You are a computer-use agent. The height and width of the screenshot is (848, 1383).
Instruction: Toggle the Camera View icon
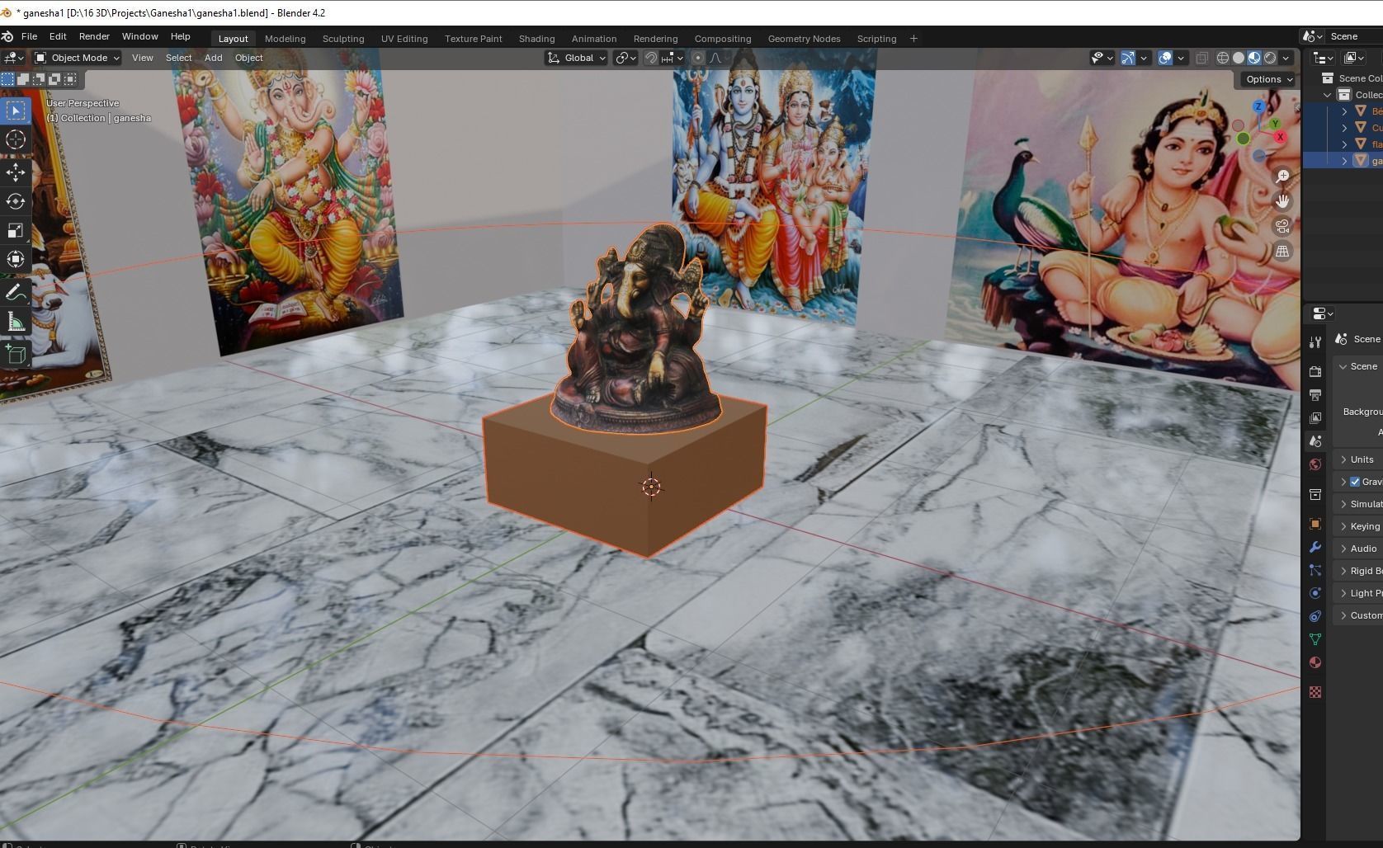pyautogui.click(x=1282, y=226)
